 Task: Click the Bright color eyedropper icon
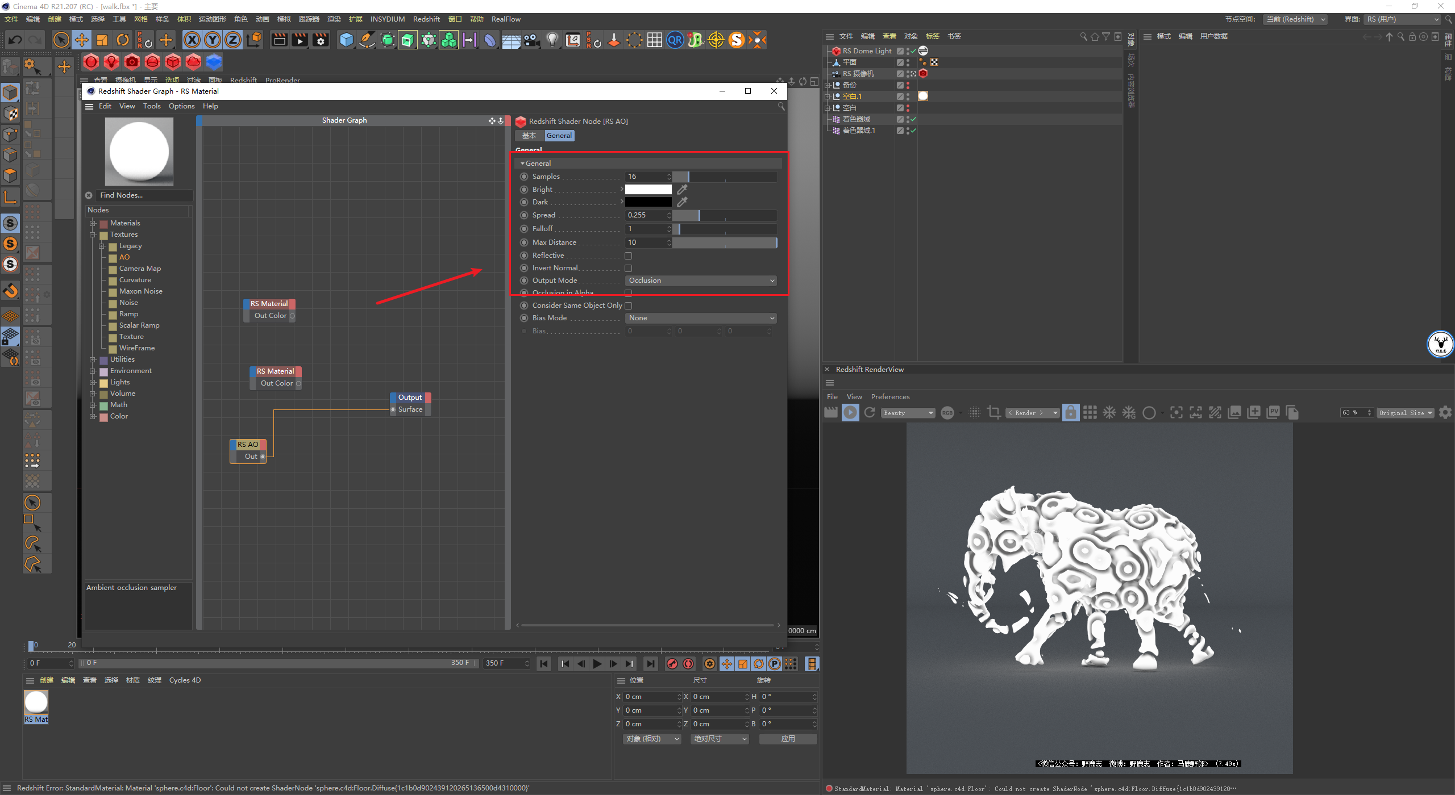coord(682,189)
